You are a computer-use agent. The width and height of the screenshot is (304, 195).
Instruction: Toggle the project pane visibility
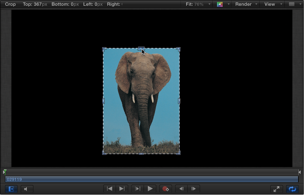pos(11,189)
